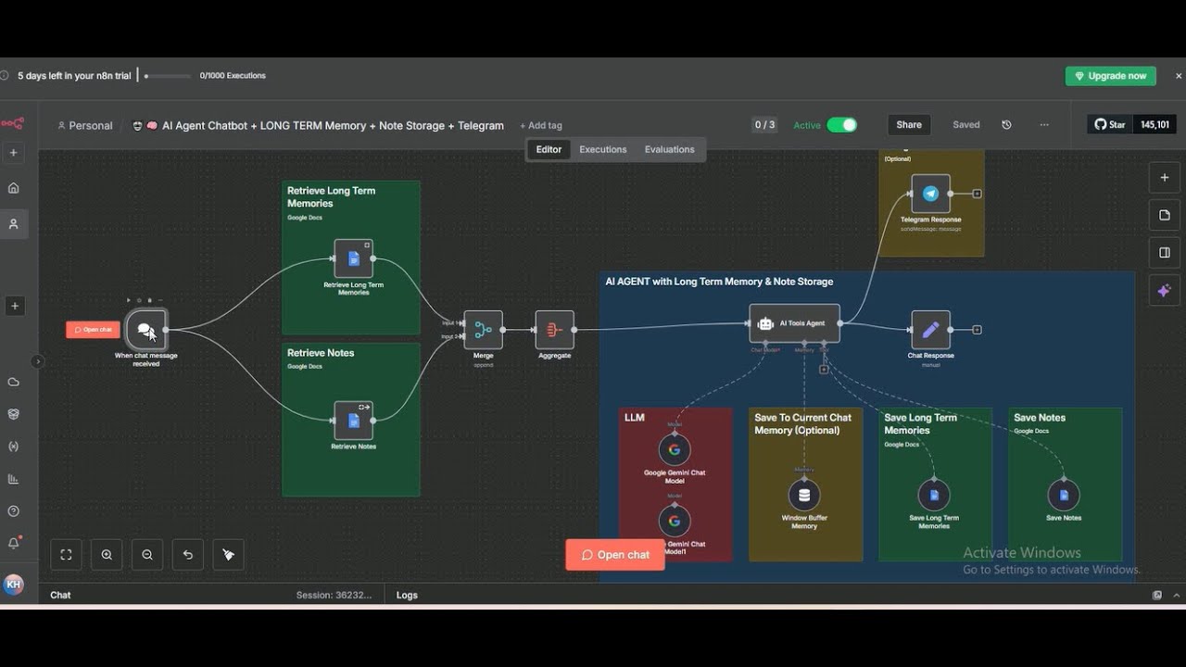Click the plus connector after Chat Response
Image resolution: width=1186 pixels, height=667 pixels.
(977, 330)
